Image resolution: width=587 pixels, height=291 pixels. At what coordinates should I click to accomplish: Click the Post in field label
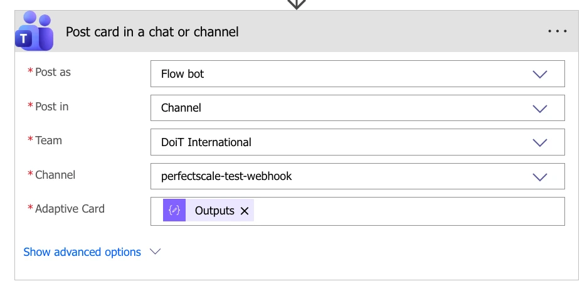pos(51,107)
